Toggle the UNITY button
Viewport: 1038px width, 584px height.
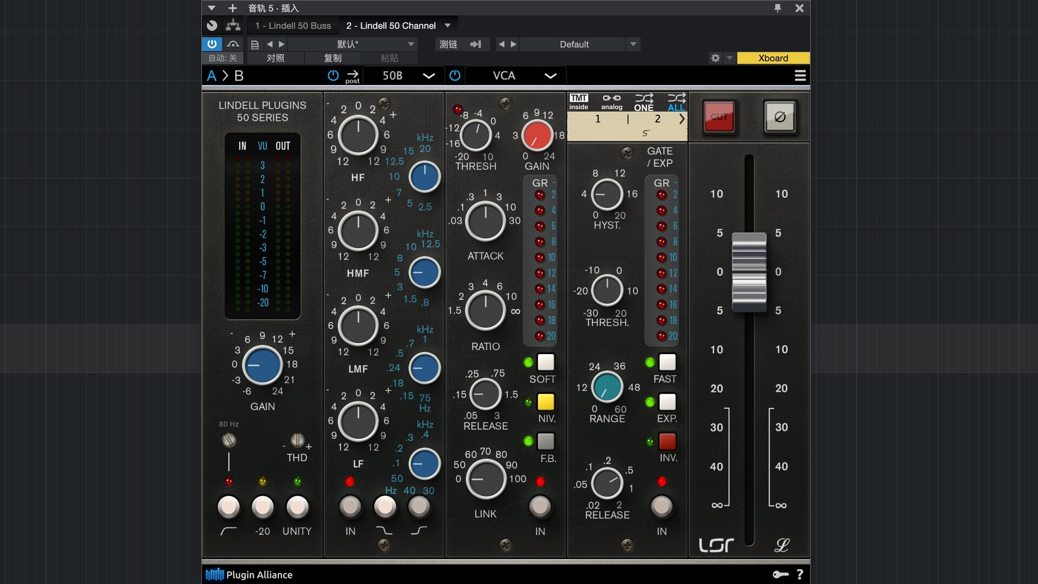[297, 507]
